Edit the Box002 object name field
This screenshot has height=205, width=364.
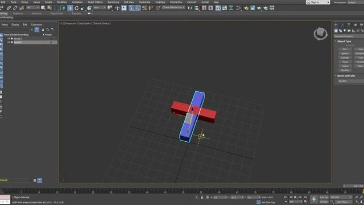point(351,81)
